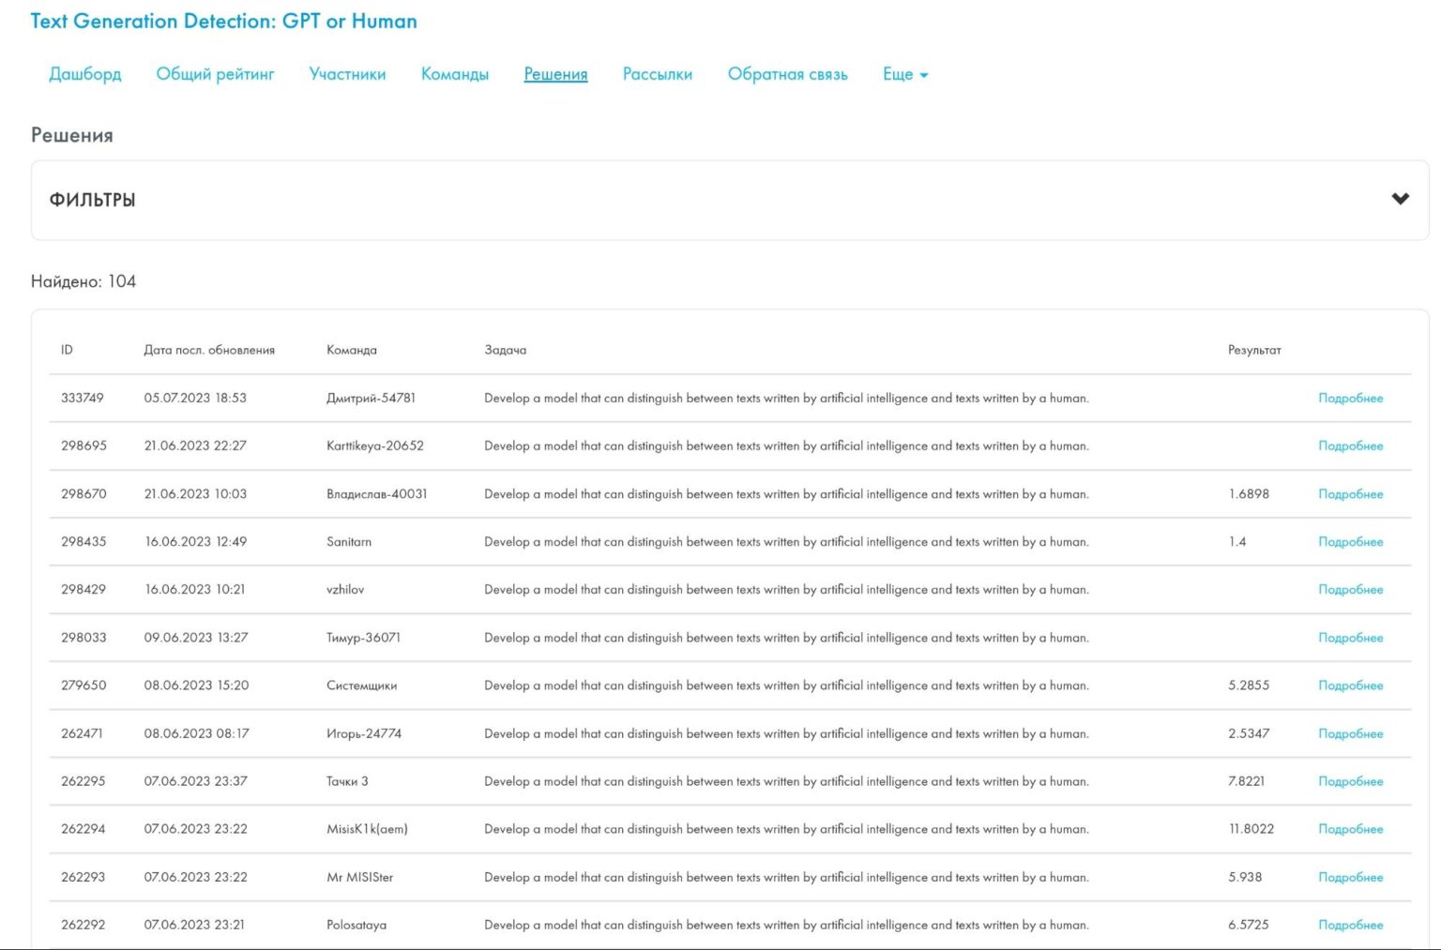Click the Результат column header
Viewport: 1441px width, 950px height.
click(x=1253, y=350)
